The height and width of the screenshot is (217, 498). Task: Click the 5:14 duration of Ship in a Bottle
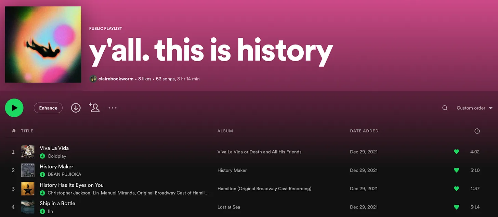[x=475, y=207]
